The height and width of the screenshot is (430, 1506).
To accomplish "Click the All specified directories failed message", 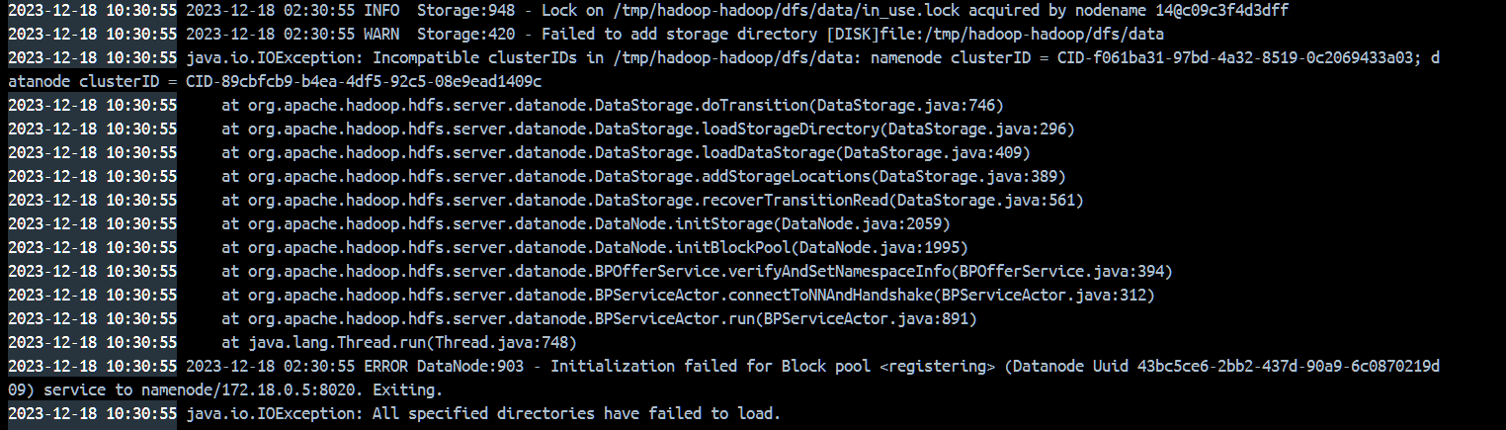I will pos(483,414).
